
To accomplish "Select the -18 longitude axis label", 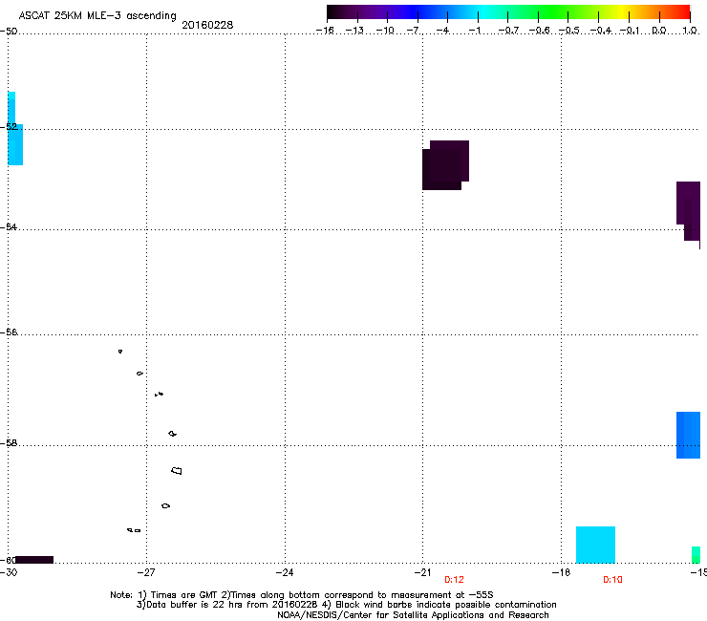I will (561, 572).
